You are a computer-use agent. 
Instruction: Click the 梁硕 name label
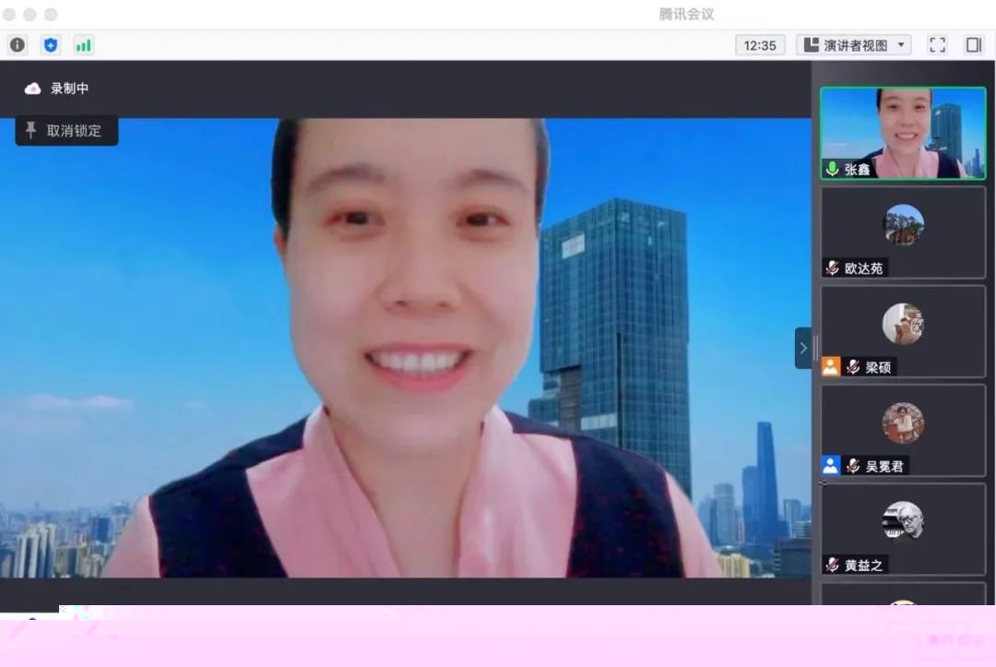coord(879,368)
